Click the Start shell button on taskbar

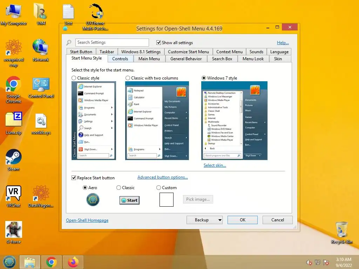click(9, 262)
